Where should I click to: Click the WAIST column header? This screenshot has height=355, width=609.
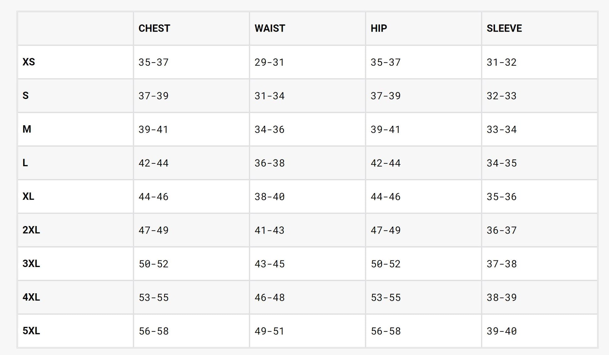[270, 28]
